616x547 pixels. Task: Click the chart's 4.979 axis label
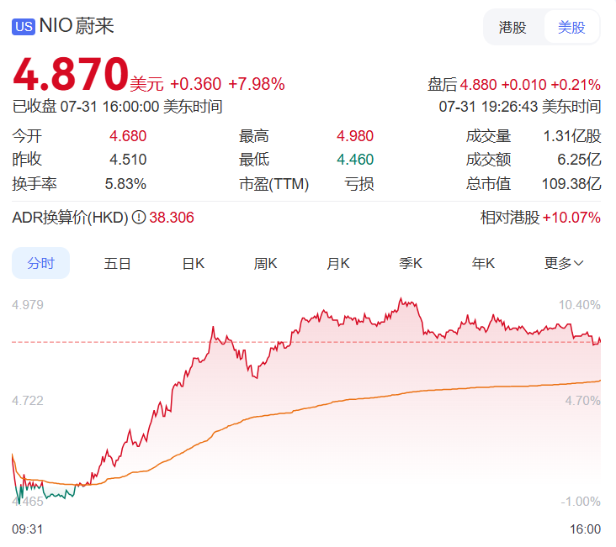[28, 305]
